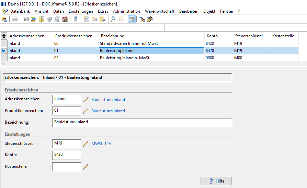Open the Administration menu
Screen dimensions: 307x188
click(126, 11)
